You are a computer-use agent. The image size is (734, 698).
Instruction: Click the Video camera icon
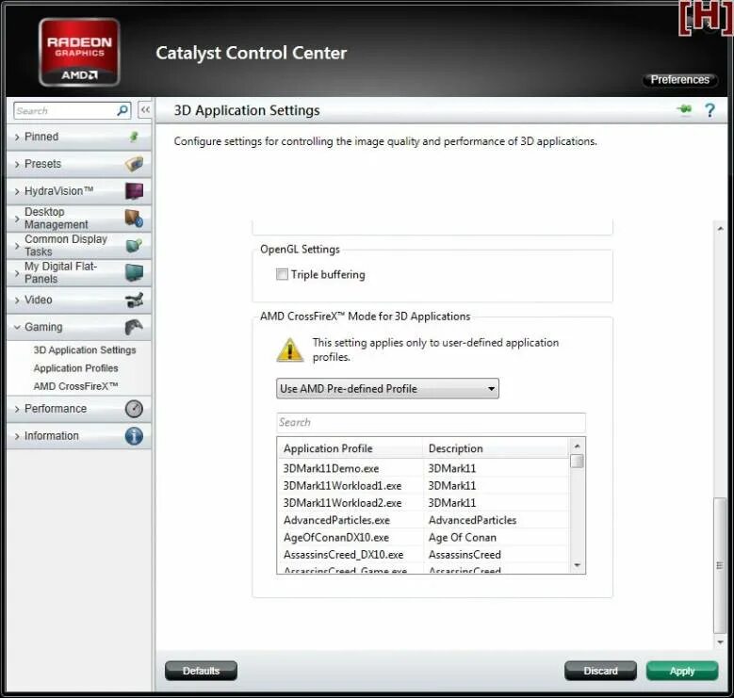[x=135, y=300]
